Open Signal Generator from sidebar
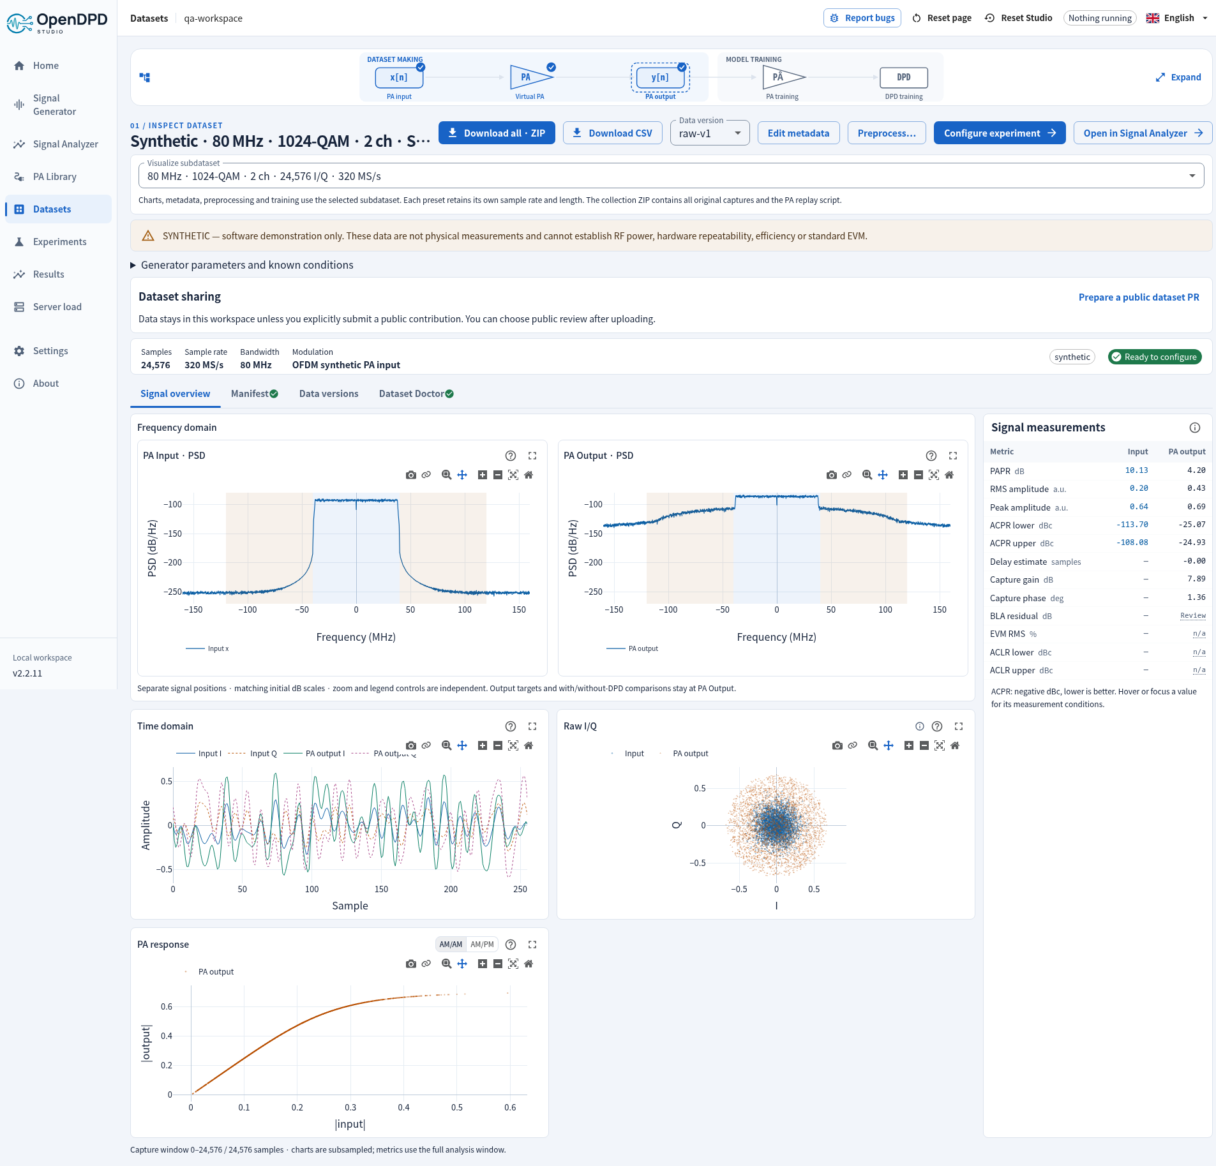The image size is (1216, 1166). point(58,105)
